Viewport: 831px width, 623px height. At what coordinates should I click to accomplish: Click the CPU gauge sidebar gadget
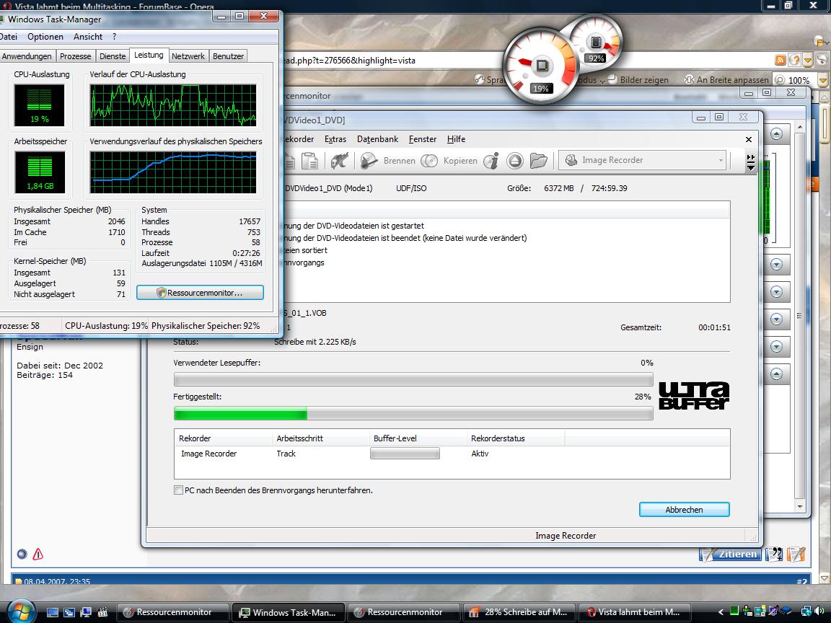click(x=541, y=66)
